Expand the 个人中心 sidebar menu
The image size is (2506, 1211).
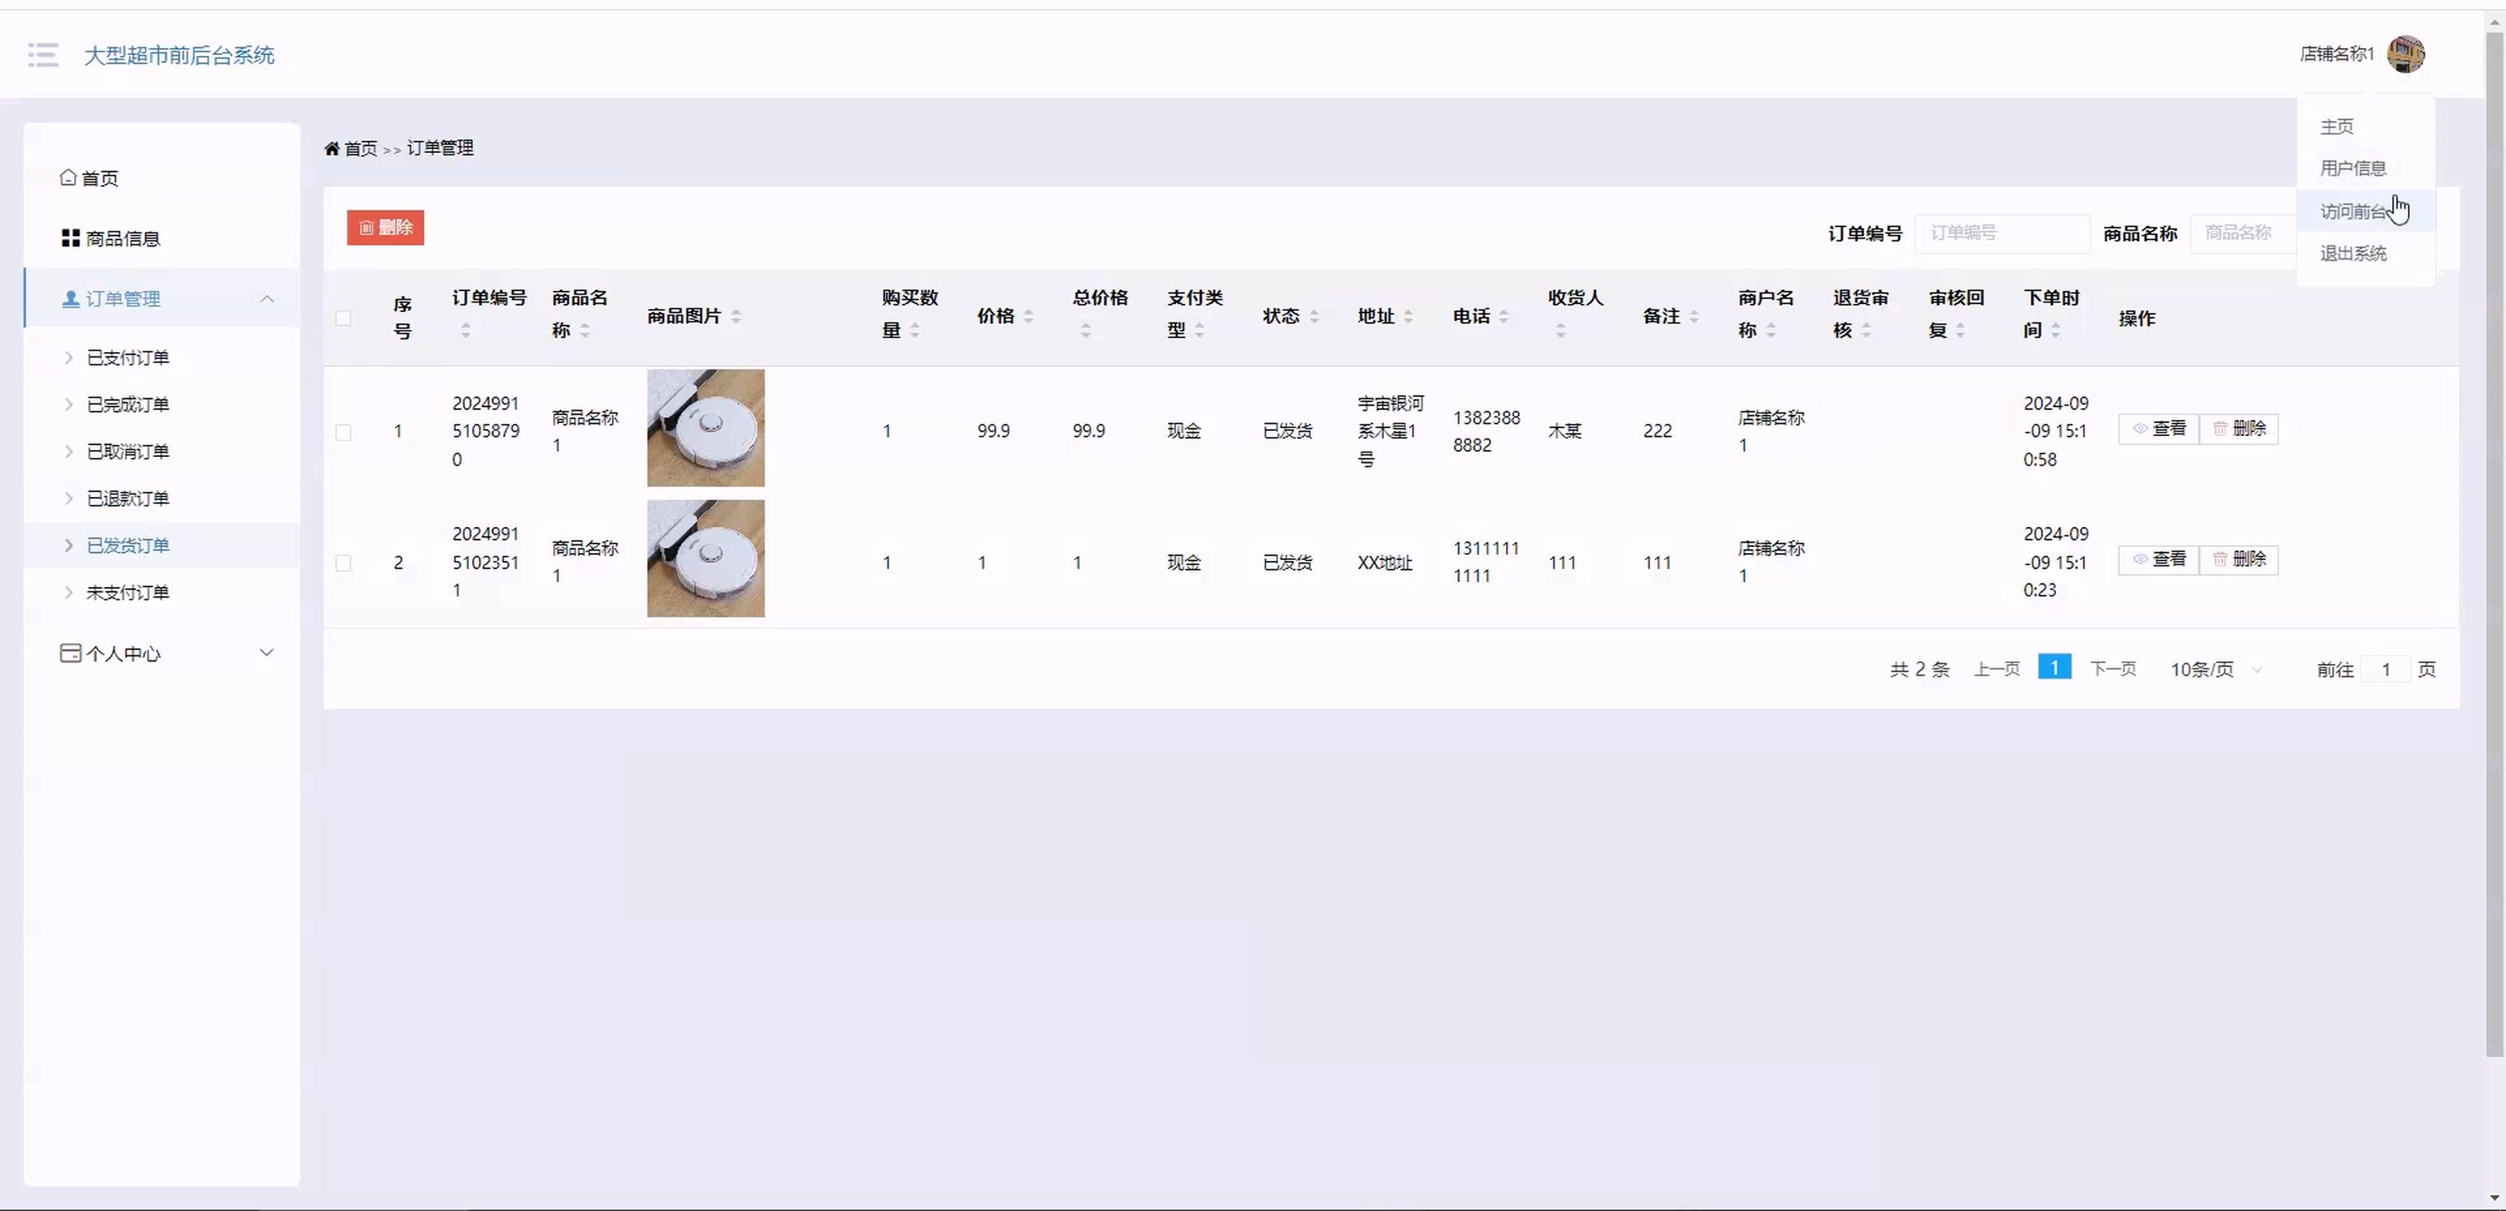pyautogui.click(x=267, y=653)
